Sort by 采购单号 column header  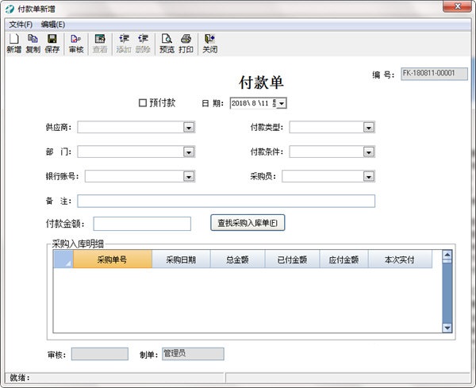point(112,259)
